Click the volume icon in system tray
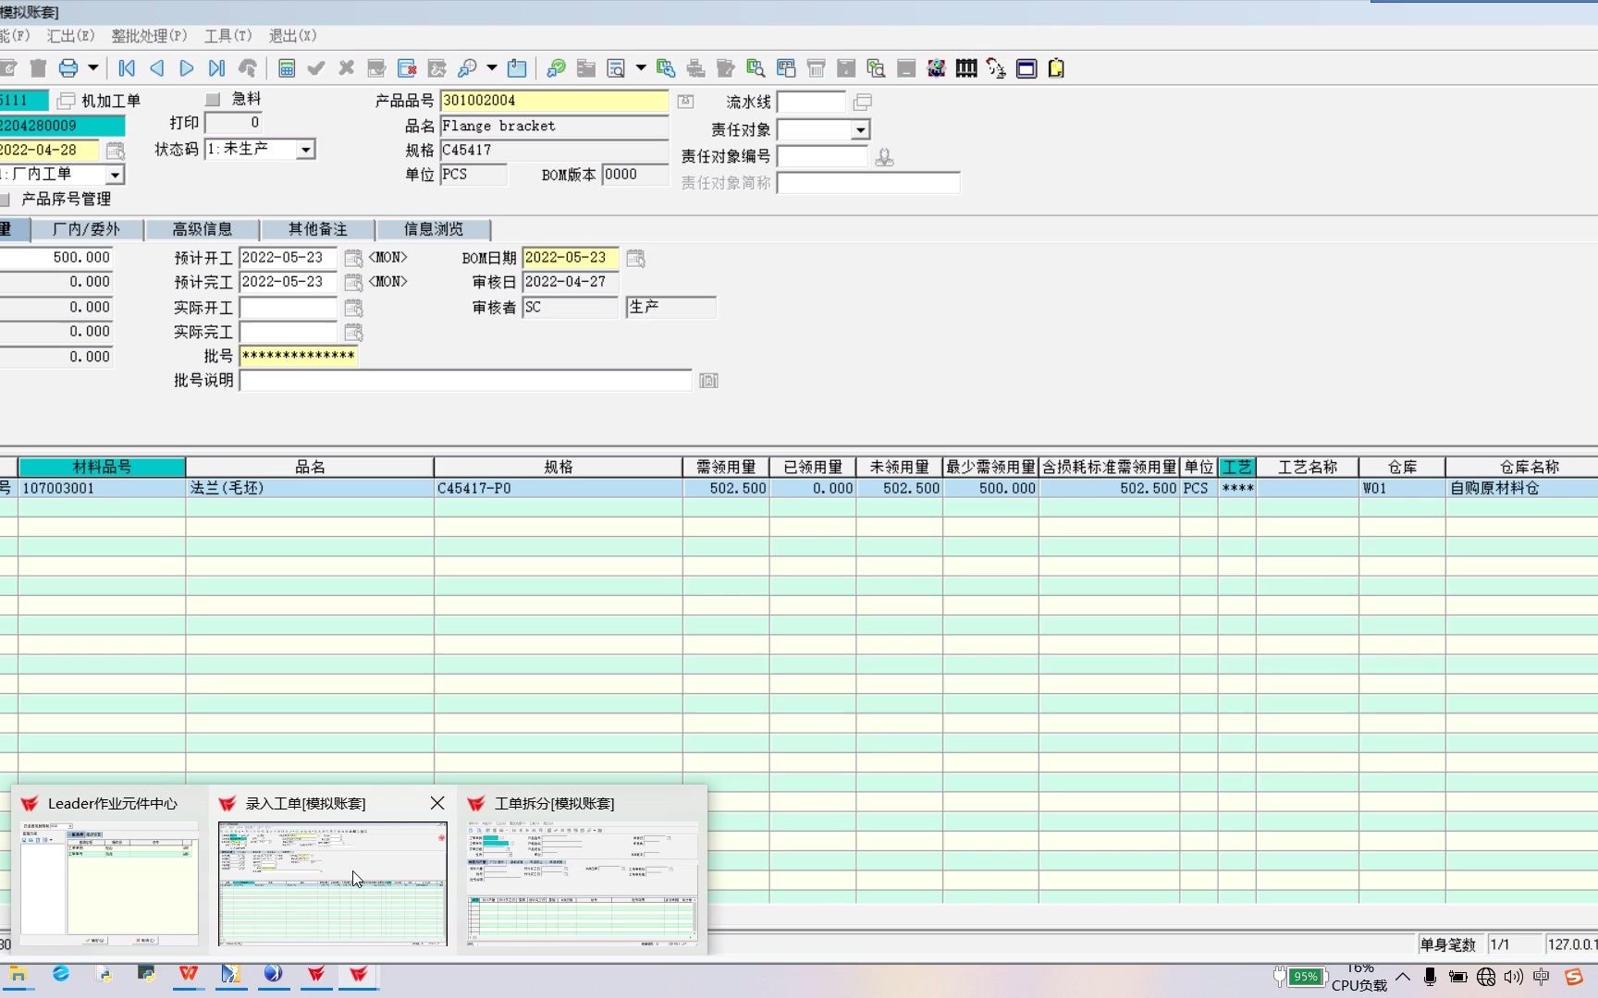 pyautogui.click(x=1513, y=977)
